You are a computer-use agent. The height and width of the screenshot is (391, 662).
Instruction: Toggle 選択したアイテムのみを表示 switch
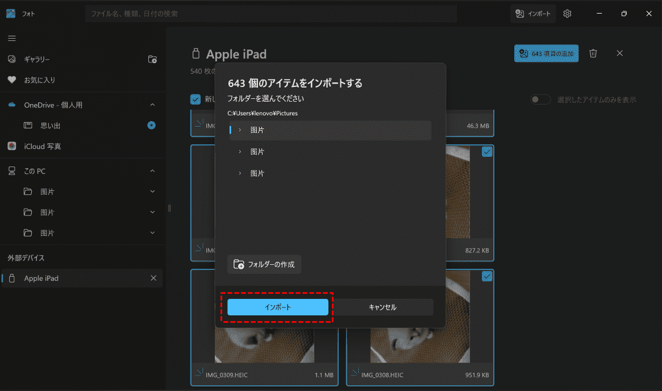(x=540, y=99)
